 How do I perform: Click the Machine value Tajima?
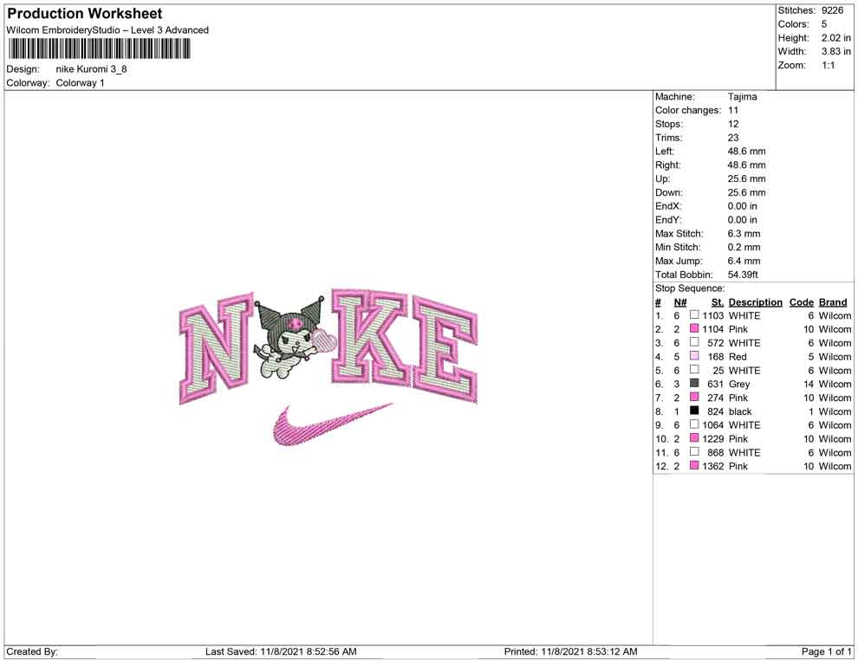pyautogui.click(x=743, y=96)
